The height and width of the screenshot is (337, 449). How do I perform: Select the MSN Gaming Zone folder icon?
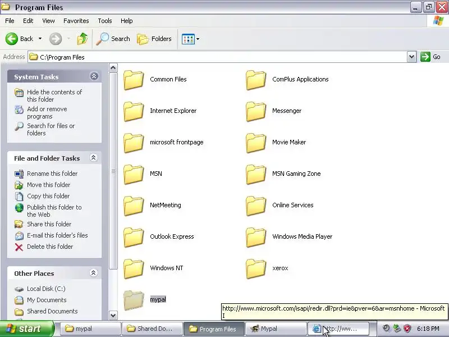pyautogui.click(x=256, y=174)
